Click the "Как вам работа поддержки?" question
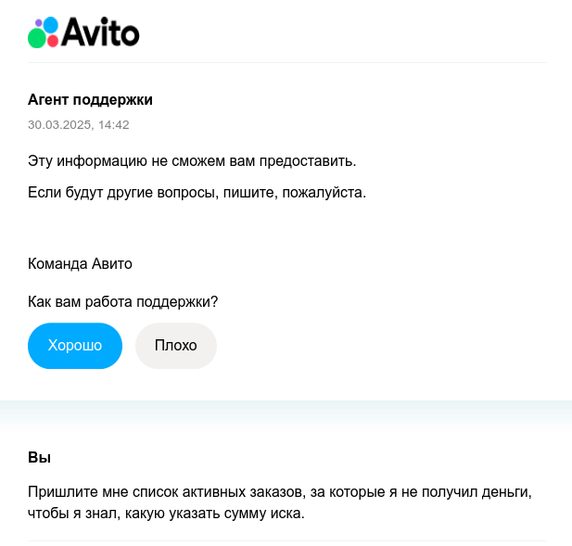 pos(122,301)
